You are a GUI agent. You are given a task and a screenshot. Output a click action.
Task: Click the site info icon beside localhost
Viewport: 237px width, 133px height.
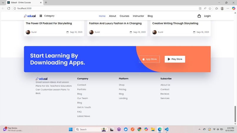pos(15,9)
